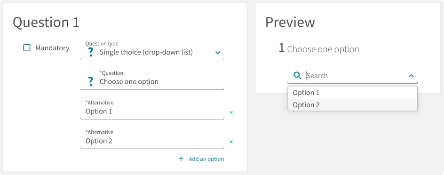Click the question mark icon beside Question type
The width and height of the screenshot is (444, 175).
tap(90, 52)
